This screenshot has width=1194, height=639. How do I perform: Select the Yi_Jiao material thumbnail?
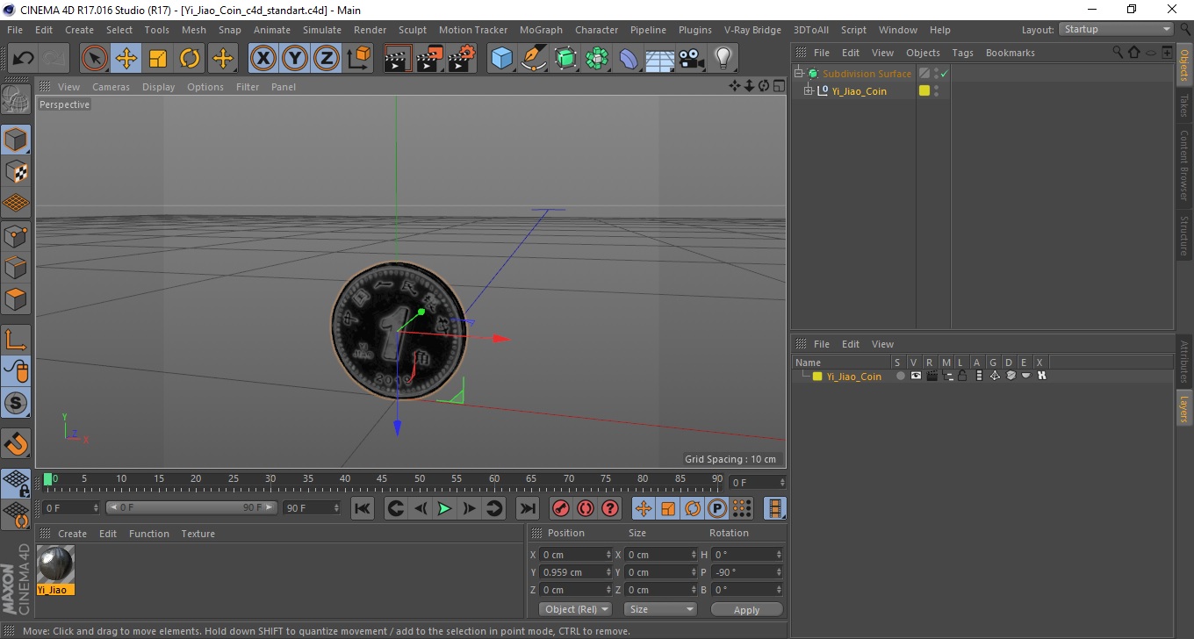[x=56, y=564]
